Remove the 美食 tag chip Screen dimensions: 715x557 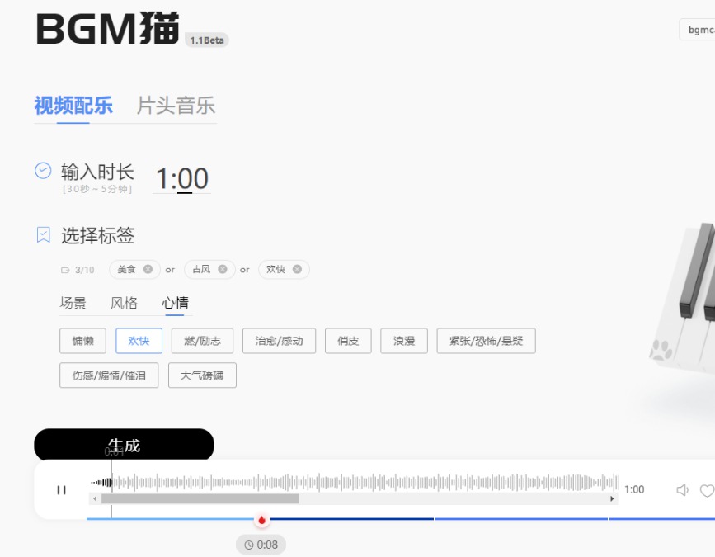[x=148, y=269]
